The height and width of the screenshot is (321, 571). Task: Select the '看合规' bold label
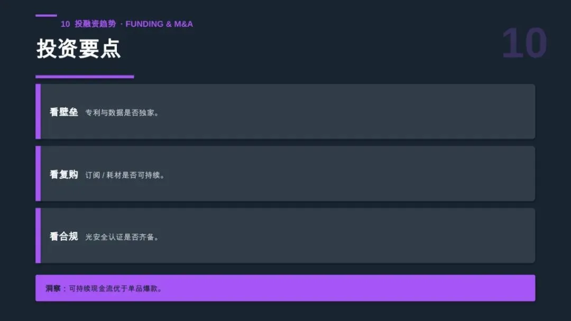coord(64,237)
